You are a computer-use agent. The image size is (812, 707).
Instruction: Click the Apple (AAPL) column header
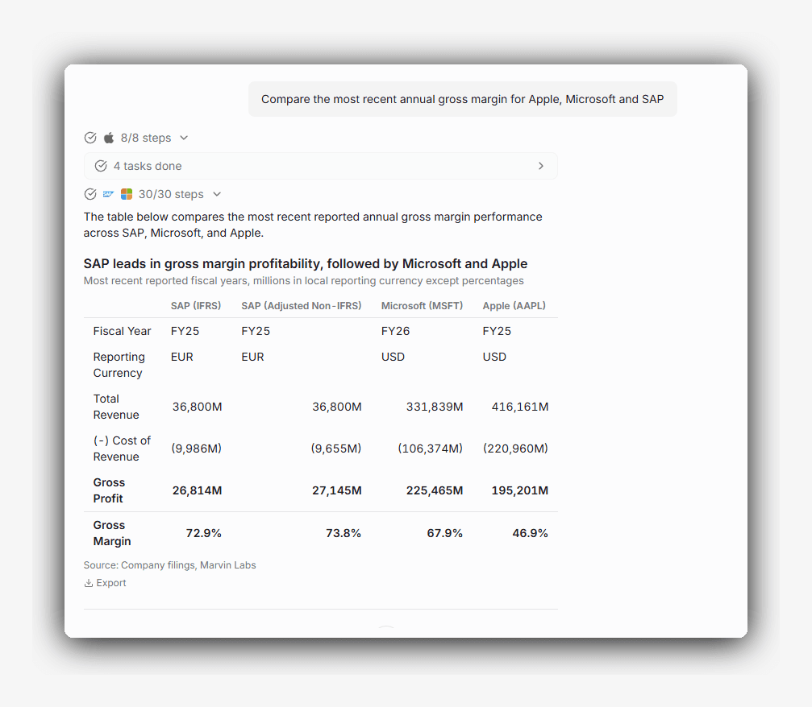pos(514,306)
